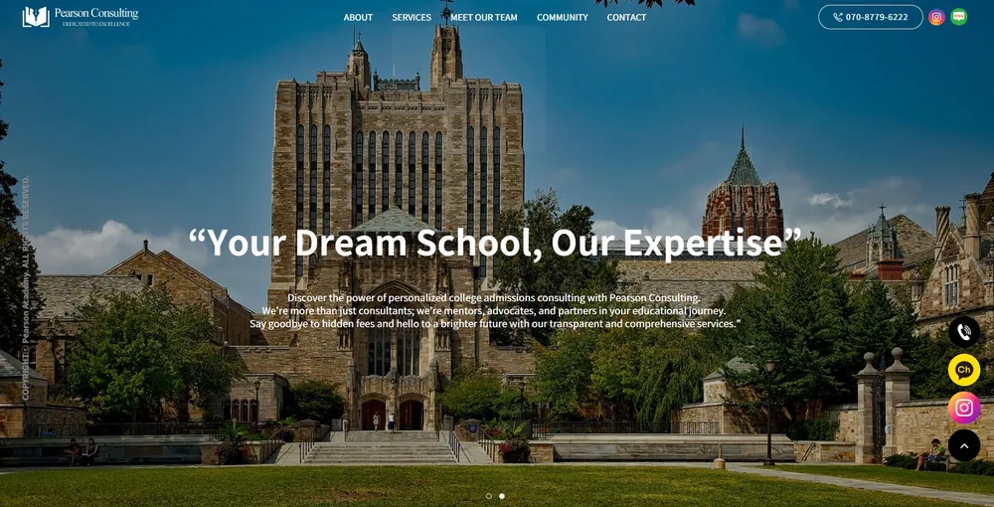Go to MEET OUR TEAM page

point(484,17)
